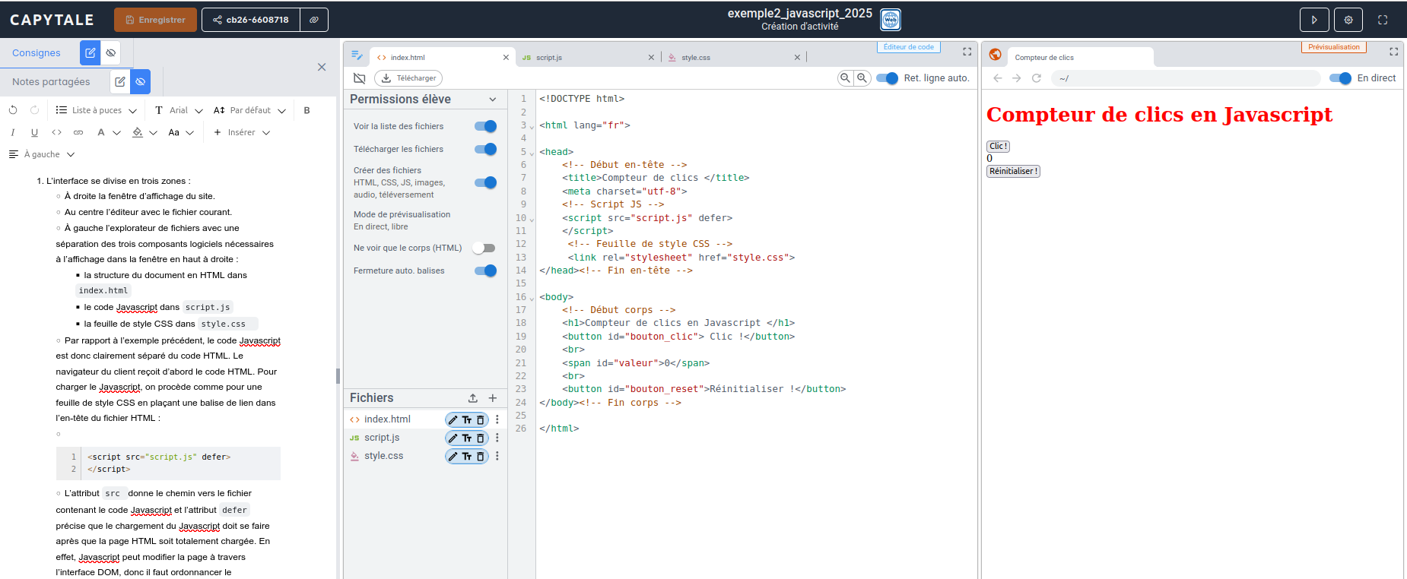
Task: Fold the body block at line 16
Action: (532, 299)
